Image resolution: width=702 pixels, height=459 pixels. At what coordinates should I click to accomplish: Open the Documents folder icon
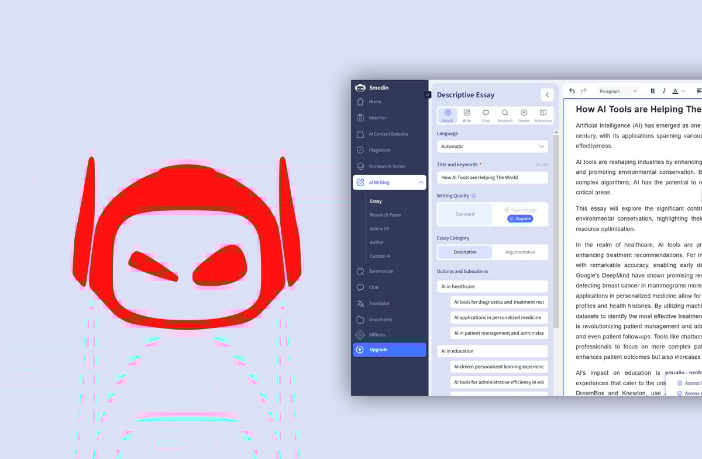[x=360, y=320]
